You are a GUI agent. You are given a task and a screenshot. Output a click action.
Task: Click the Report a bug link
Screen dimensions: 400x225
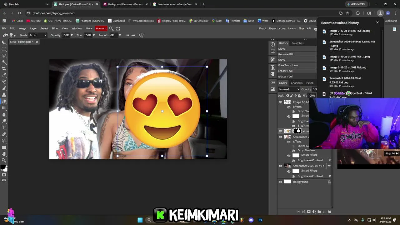click(277, 28)
